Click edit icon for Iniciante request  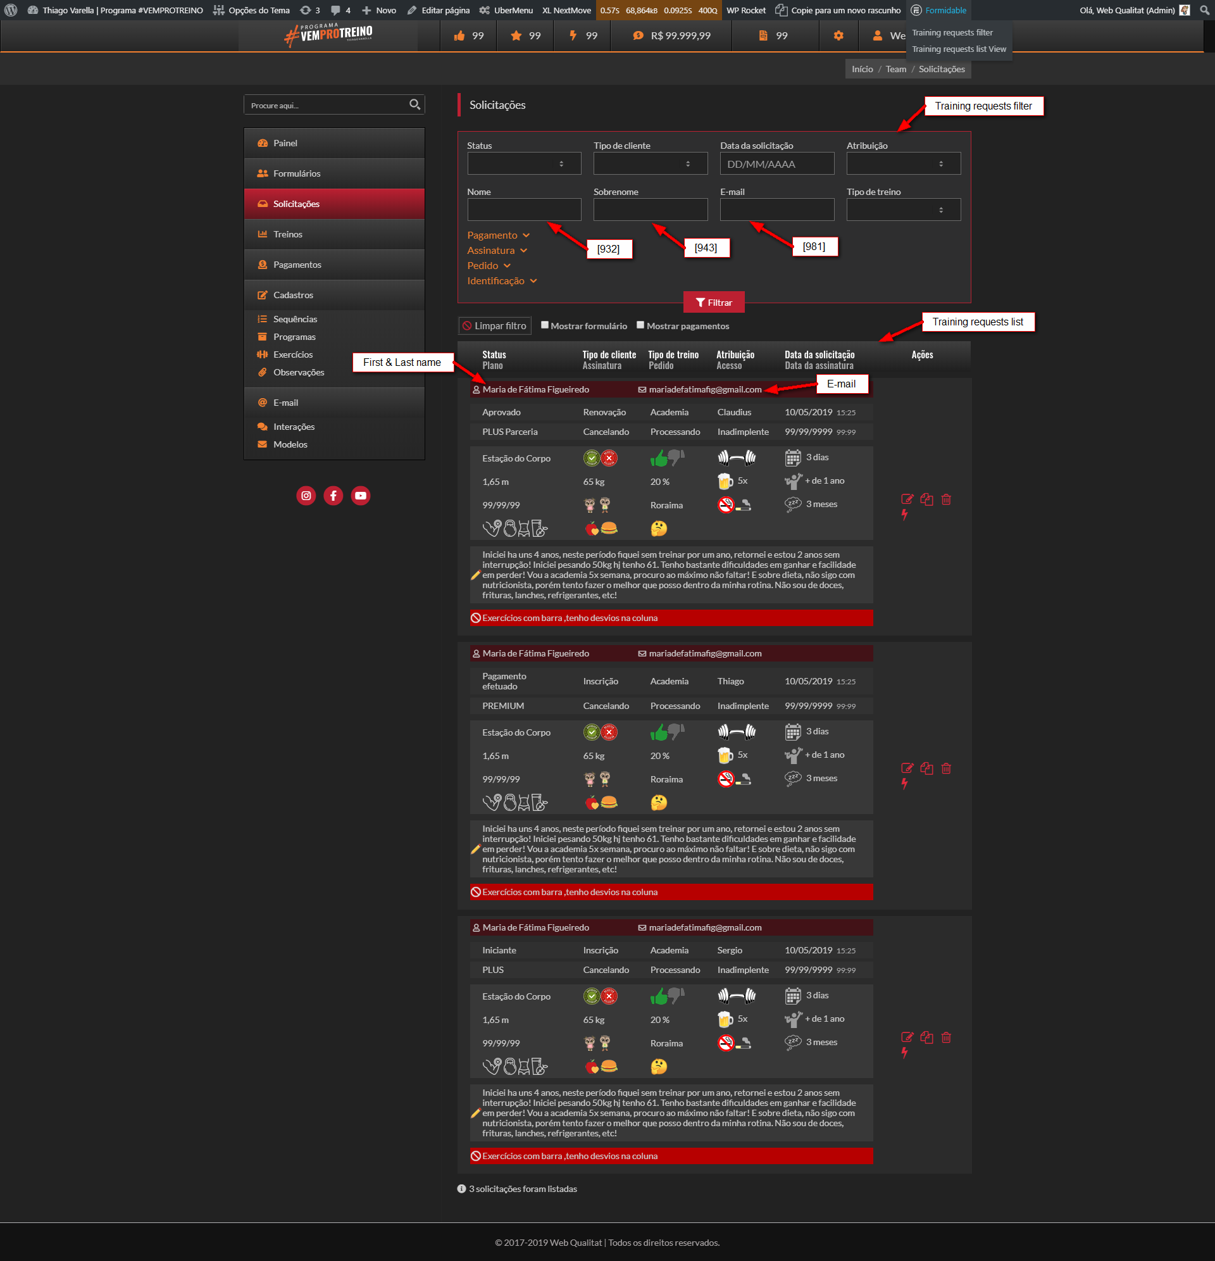tap(907, 1037)
